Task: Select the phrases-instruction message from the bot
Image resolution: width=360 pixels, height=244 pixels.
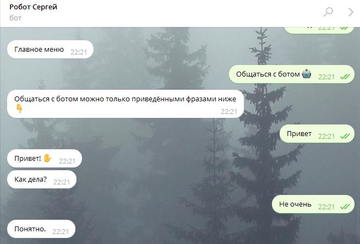Action: coord(126,104)
